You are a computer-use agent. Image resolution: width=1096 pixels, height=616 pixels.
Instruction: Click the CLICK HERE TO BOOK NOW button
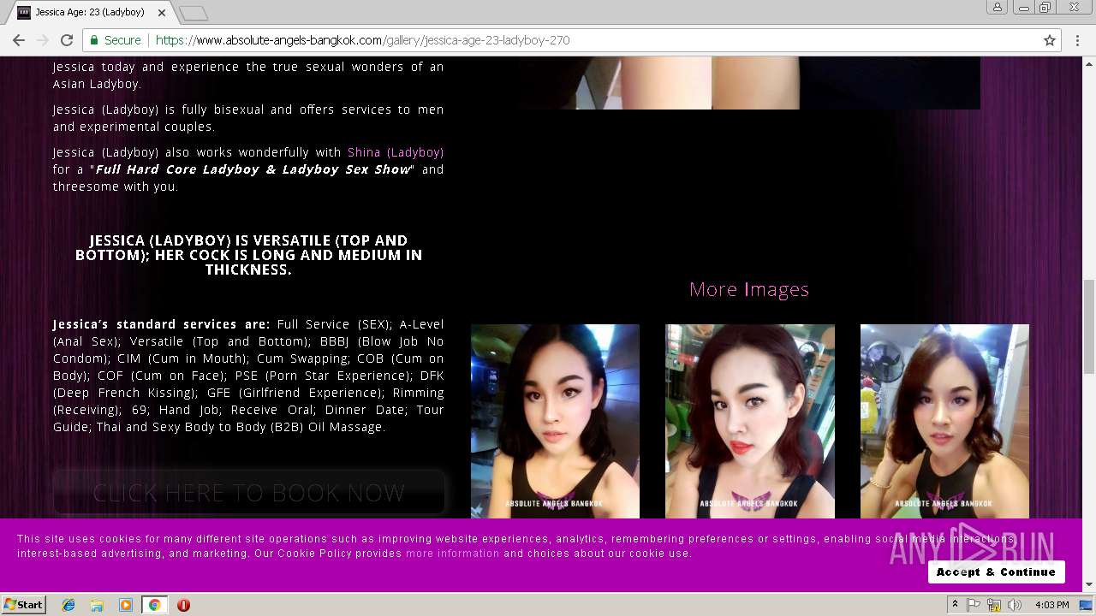click(x=249, y=493)
